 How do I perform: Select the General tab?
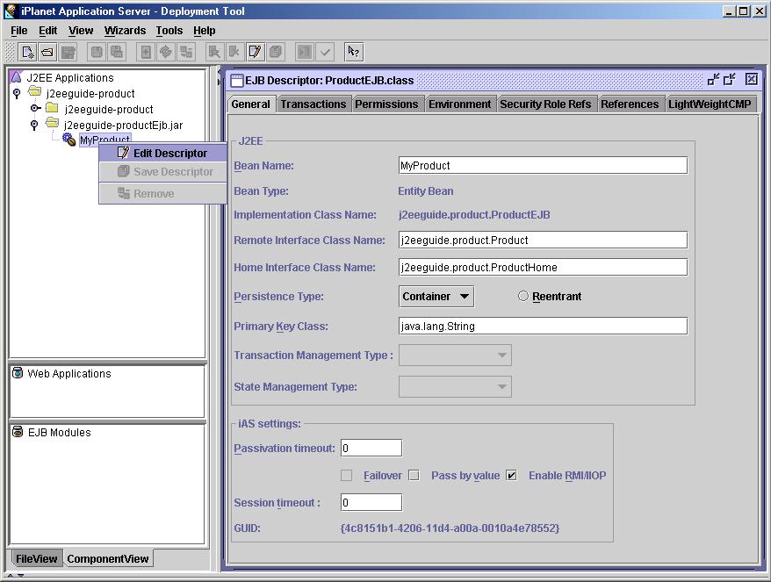[x=251, y=104]
